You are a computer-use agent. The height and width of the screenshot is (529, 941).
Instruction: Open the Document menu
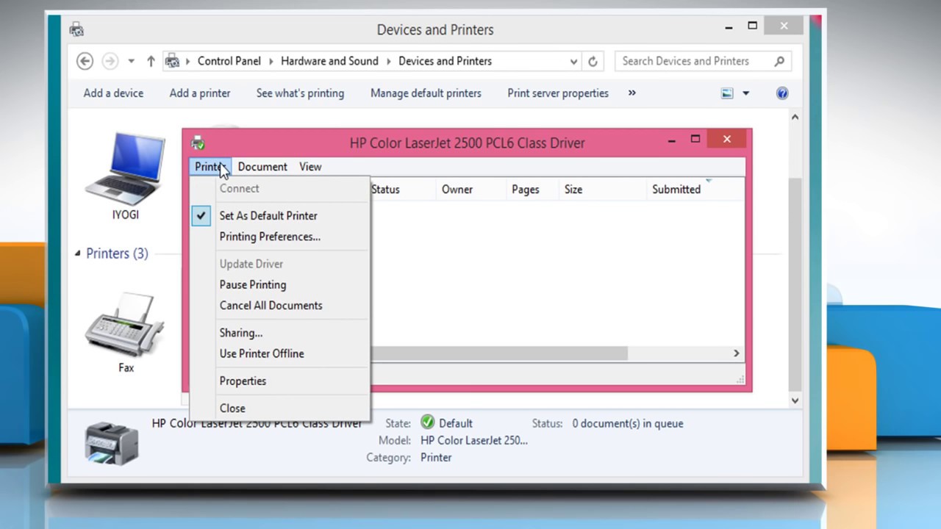point(262,167)
